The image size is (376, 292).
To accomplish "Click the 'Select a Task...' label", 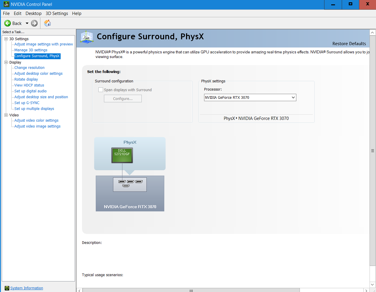I will pyautogui.click(x=13, y=32).
